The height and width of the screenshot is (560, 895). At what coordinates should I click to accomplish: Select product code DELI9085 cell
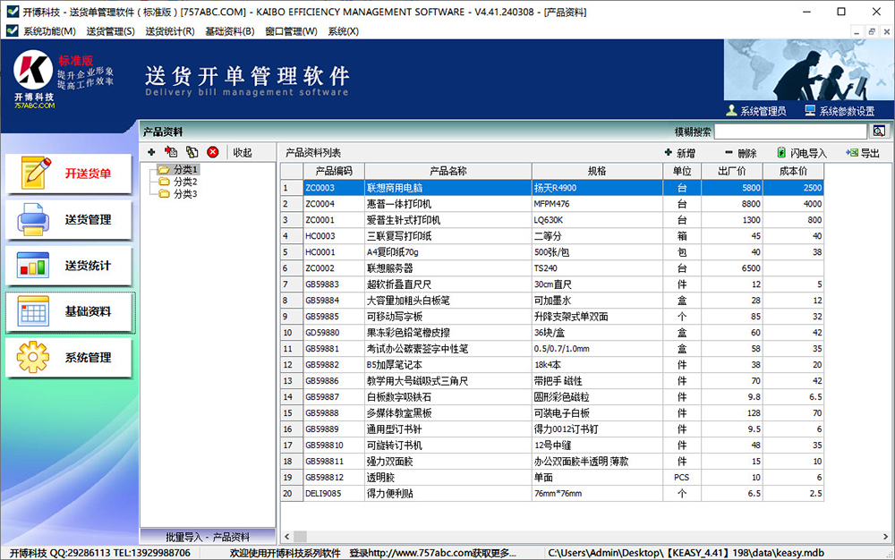pyautogui.click(x=334, y=493)
